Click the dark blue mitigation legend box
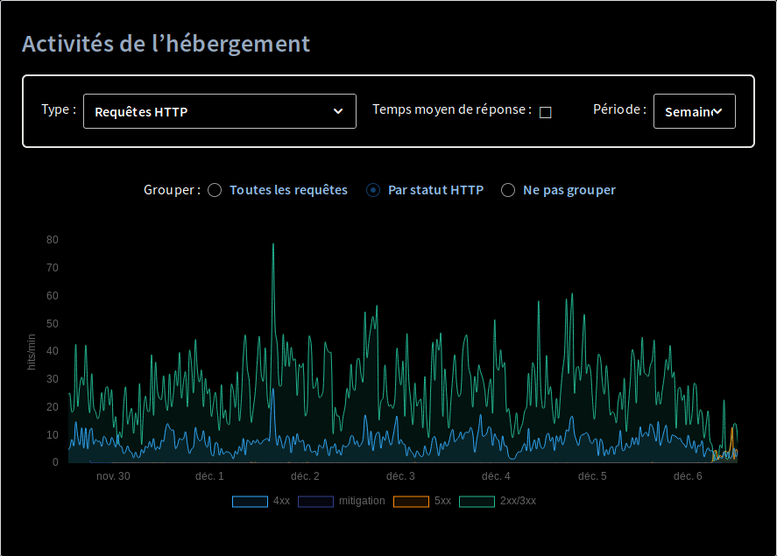Viewport: 777px width, 556px height. (x=315, y=501)
